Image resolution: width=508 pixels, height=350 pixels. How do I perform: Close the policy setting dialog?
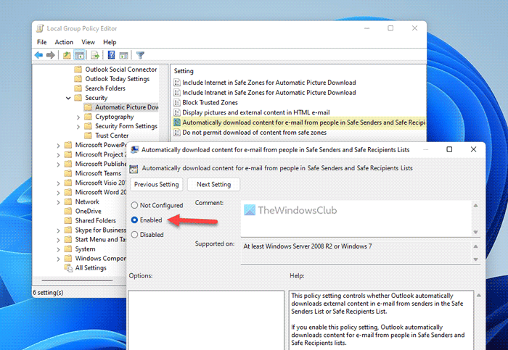click(473, 149)
